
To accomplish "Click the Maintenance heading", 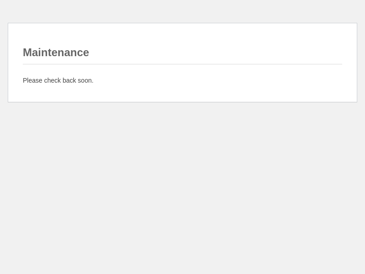I will 56,53.
